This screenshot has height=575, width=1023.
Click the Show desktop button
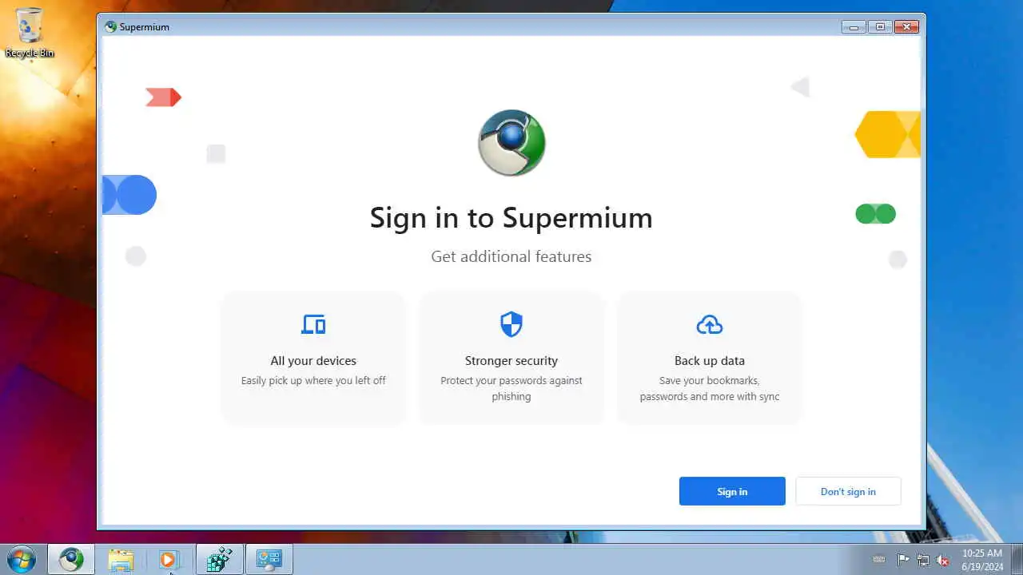click(x=1017, y=559)
